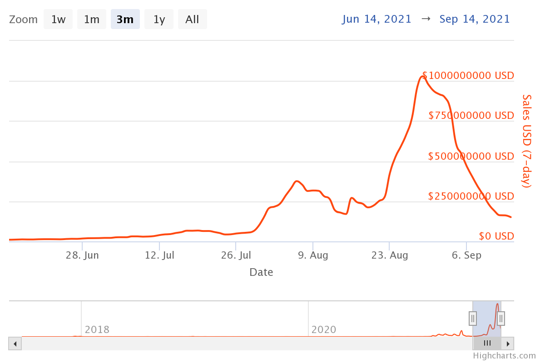Grab the right navigator range handle
The height and width of the screenshot is (363, 545).
point(501,319)
